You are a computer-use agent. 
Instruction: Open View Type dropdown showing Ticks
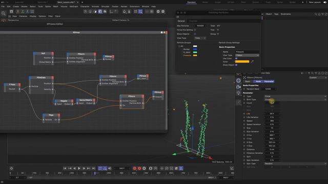click(200, 38)
